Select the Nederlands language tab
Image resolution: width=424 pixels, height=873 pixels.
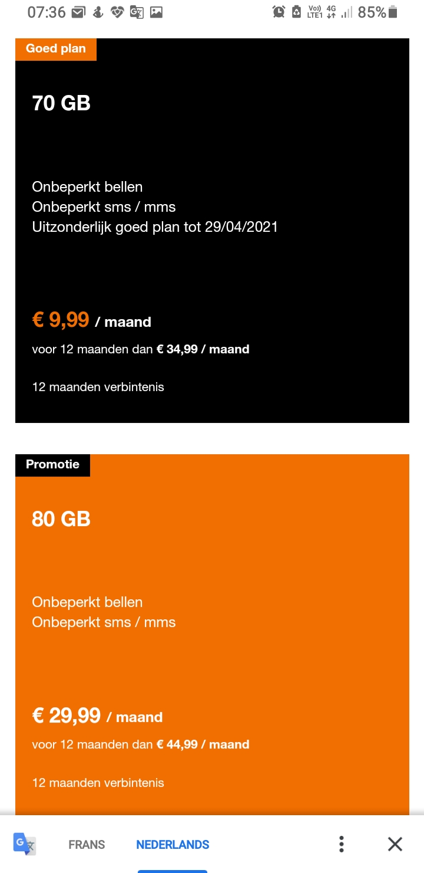coord(173,845)
